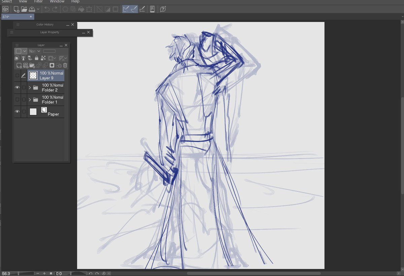Viewport: 404px width, 276px height.
Task: Open Clip Studio support help icon
Action: pyautogui.click(x=163, y=9)
